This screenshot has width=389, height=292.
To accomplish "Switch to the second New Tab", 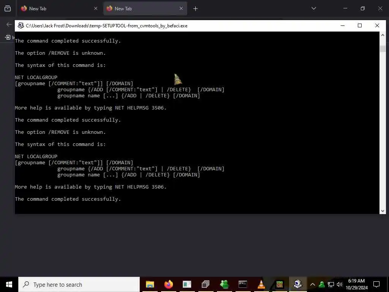I will point(145,9).
